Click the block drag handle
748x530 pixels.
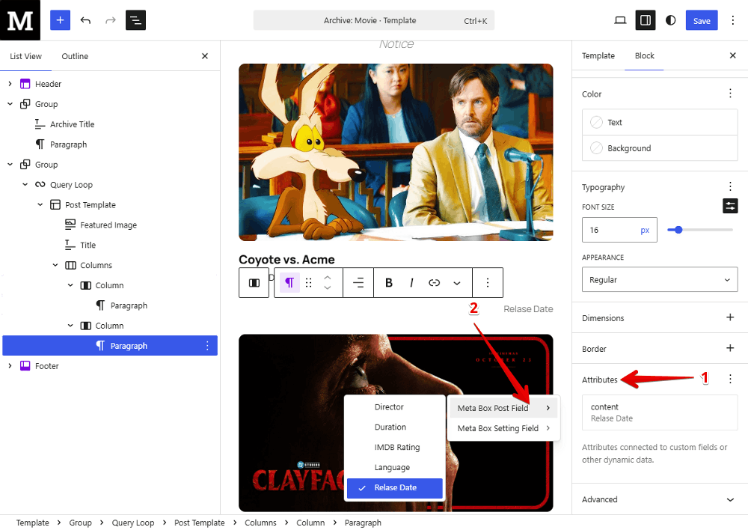tap(309, 283)
